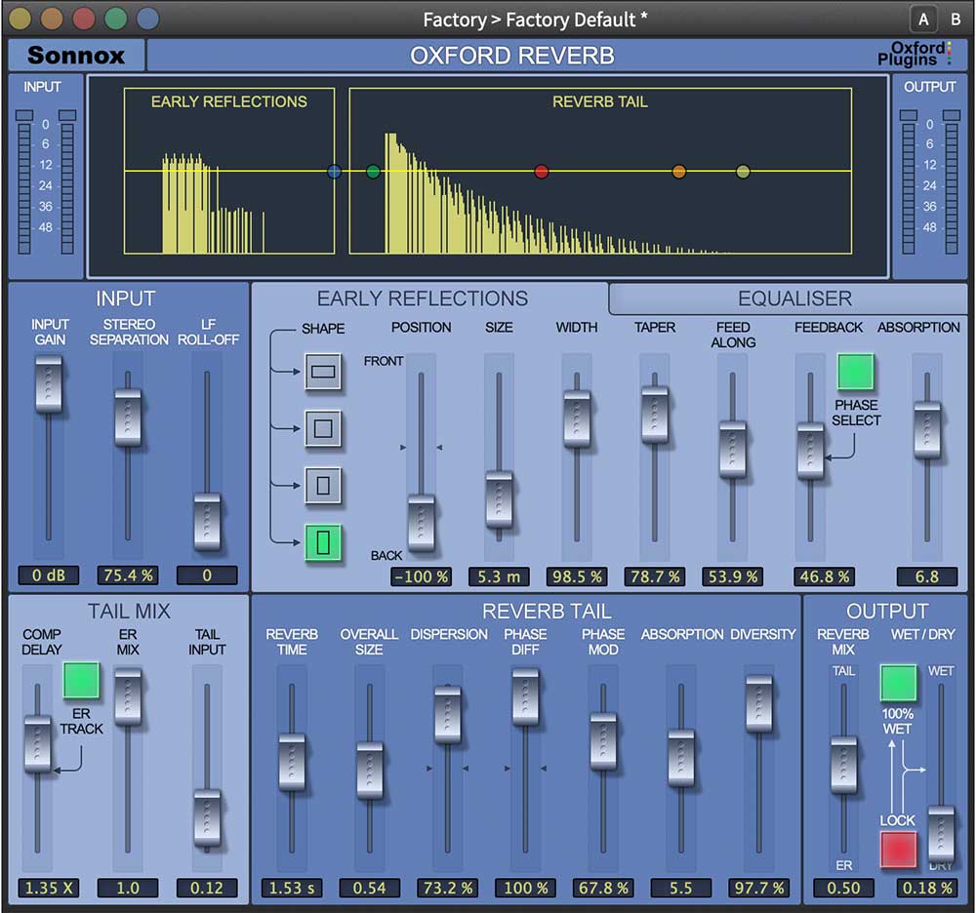Click the Sonnox logo
This screenshot has height=913, width=976.
click(x=76, y=56)
